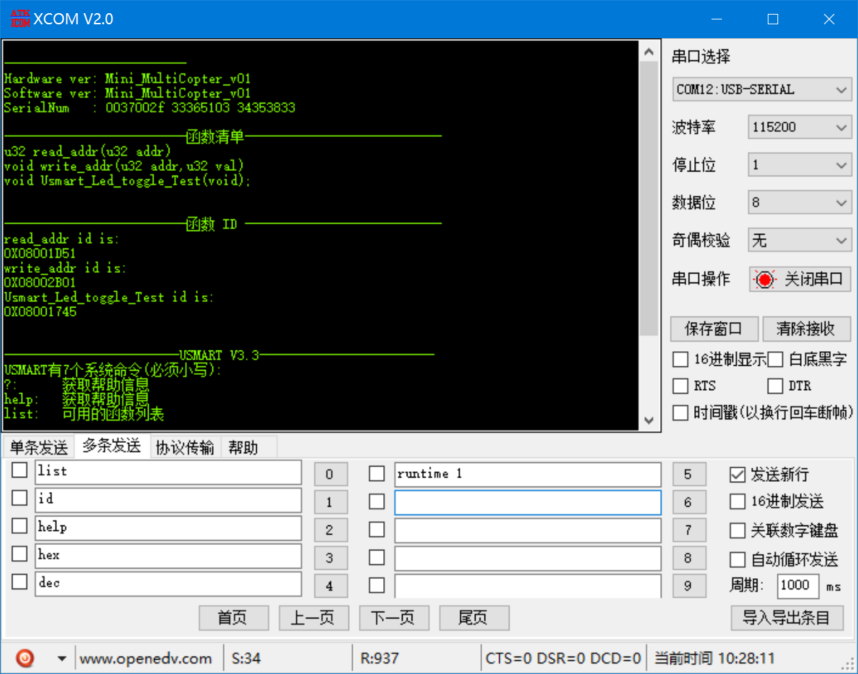Click the 下一页 next page button
This screenshot has width=858, height=674.
pyautogui.click(x=394, y=618)
